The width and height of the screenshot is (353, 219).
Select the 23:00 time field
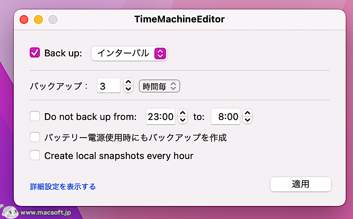point(161,116)
